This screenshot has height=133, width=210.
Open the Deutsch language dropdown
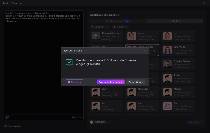click(100, 27)
